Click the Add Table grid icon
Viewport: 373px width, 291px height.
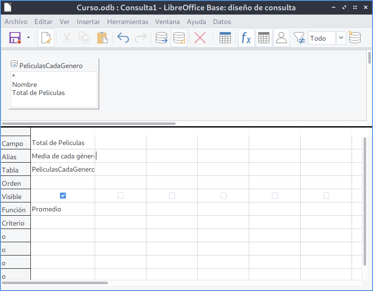(225, 38)
